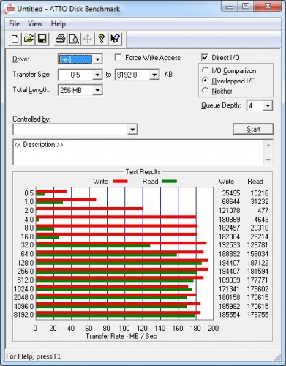Click the 8192.0 row label in chart
This screenshot has width=286, height=366.
(23, 315)
